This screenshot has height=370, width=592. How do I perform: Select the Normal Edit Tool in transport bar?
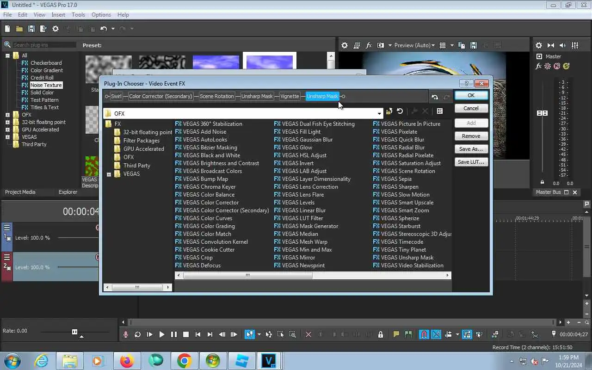[250, 334]
